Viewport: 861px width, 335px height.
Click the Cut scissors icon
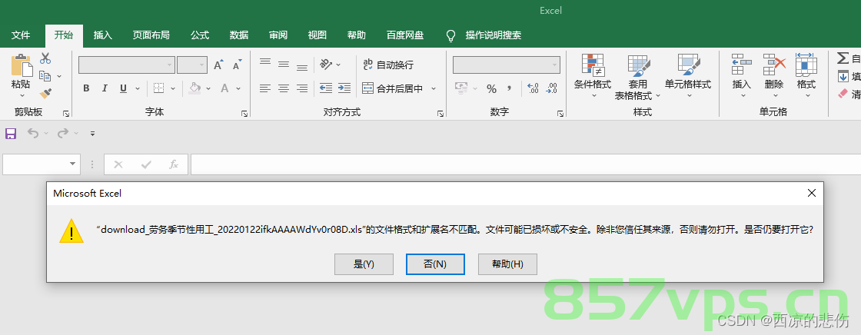45,58
